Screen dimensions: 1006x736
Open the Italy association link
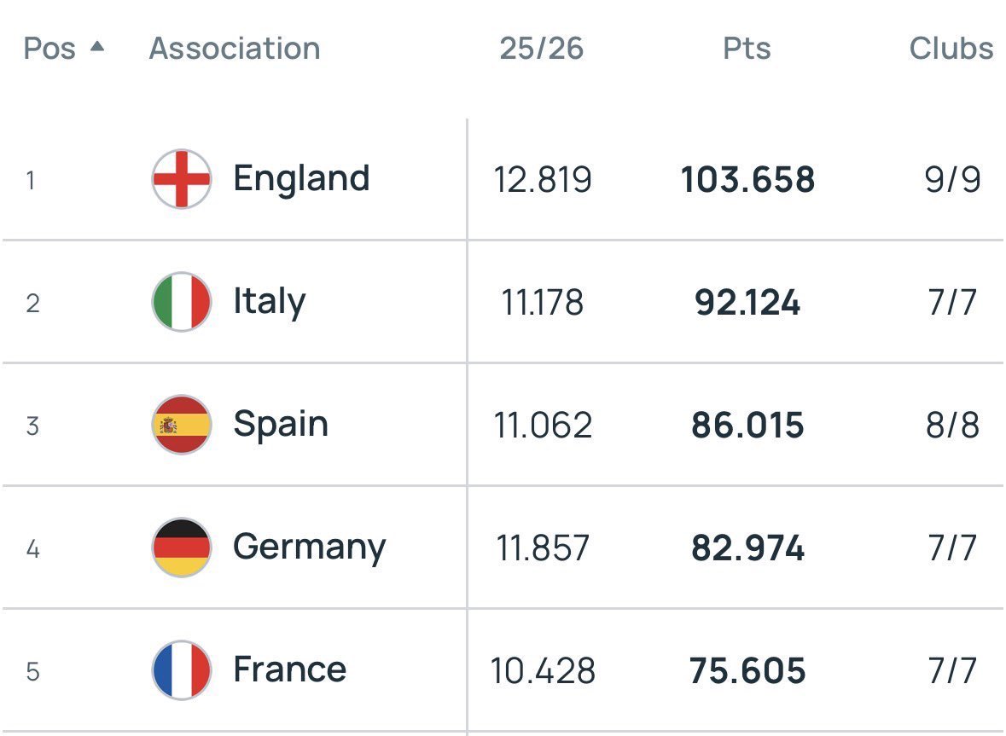point(270,301)
